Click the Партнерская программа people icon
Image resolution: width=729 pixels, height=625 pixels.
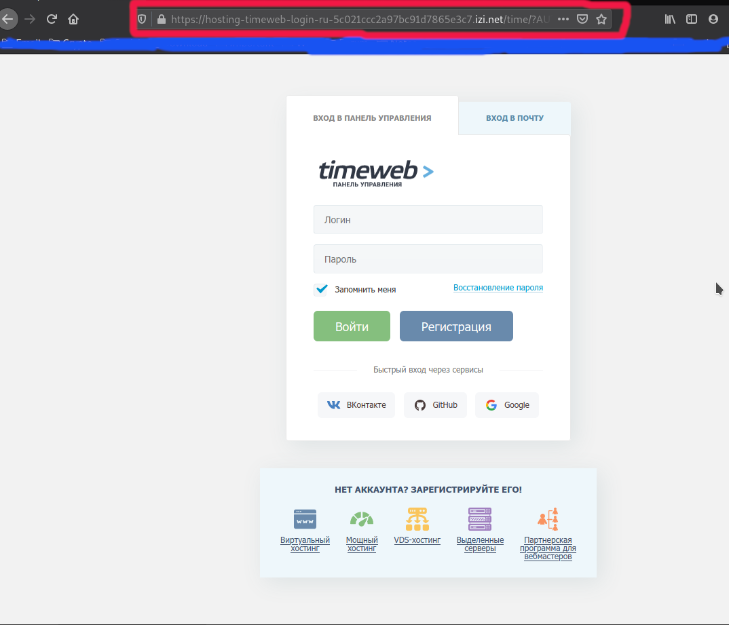548,519
